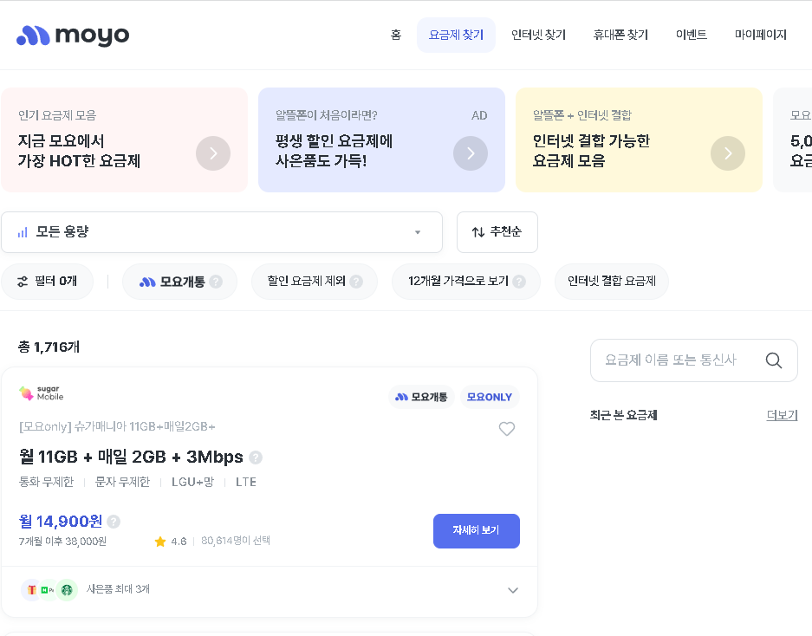Click the Starbucks gift icon on the plan card
Screen dimensions: 812x636
[x=65, y=590]
